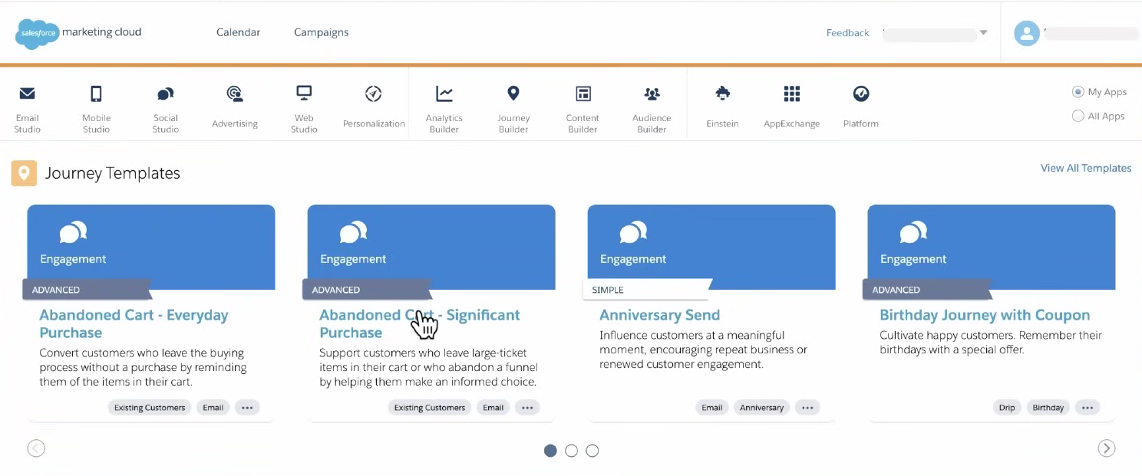1142x476 pixels.
Task: Click the Birthday tag
Action: 1048,408
